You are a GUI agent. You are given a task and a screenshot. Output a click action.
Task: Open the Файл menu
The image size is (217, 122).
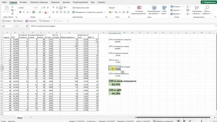[x=4, y=2]
